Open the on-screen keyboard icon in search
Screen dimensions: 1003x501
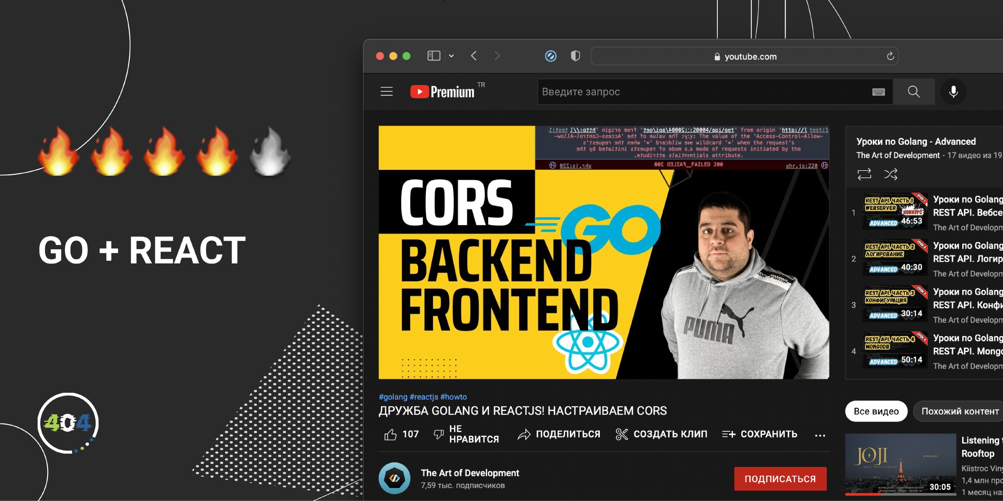(x=878, y=92)
